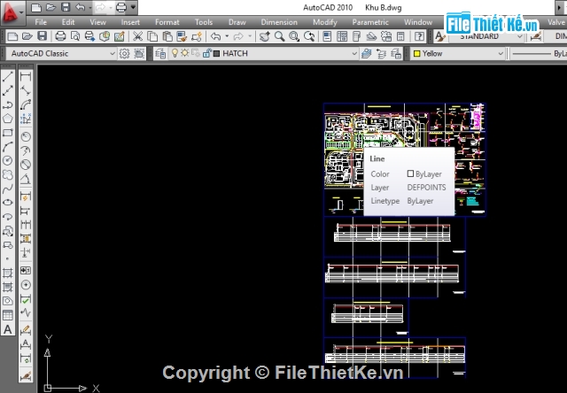Click Plot printer in Quick Access toolbar
The width and height of the screenshot is (567, 393).
(121, 7)
